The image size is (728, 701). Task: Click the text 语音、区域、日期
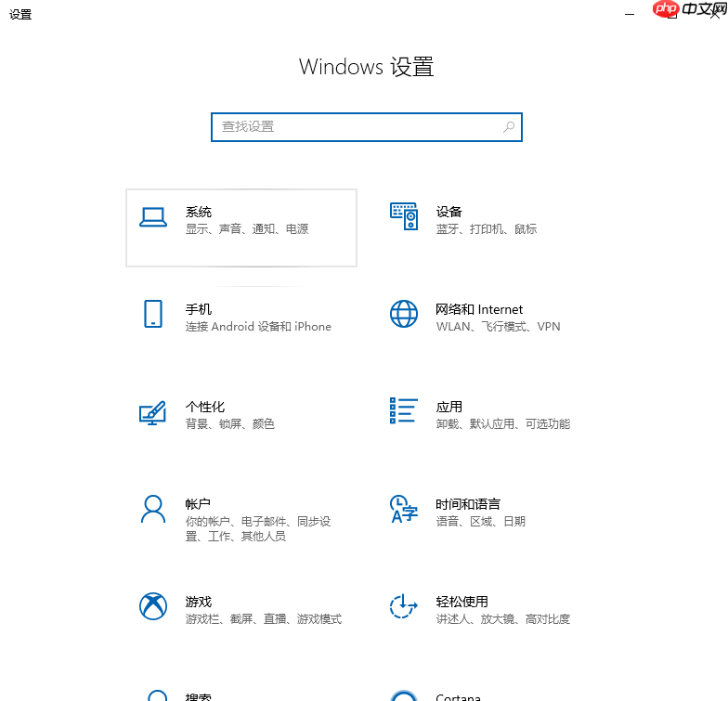pyautogui.click(x=481, y=522)
